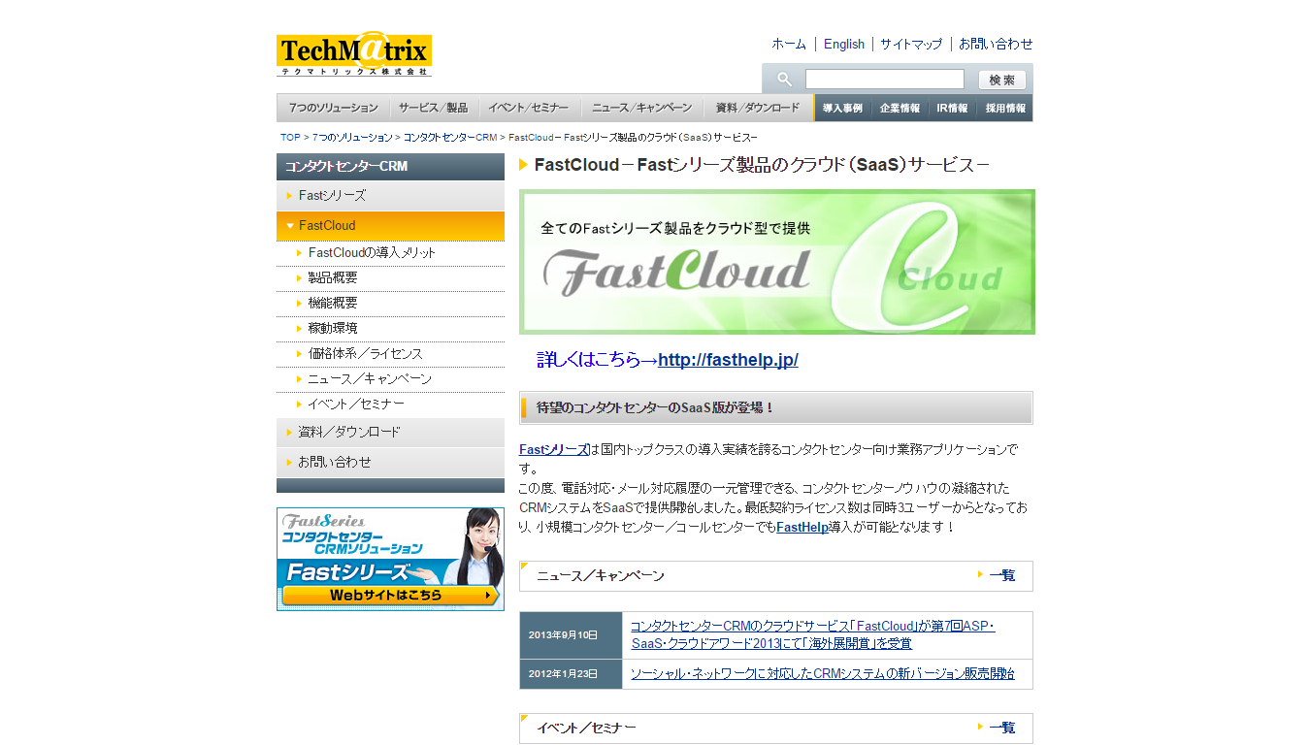Open 一覧 for ニュース／キャンペーン section
Screen dimensions: 1309x745
pos(1002,575)
